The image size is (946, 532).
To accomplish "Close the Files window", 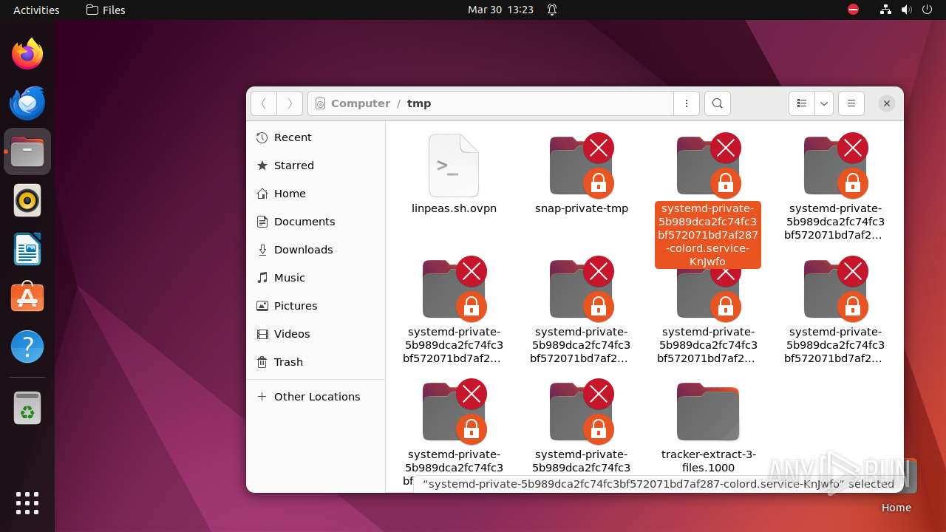I will 887,103.
